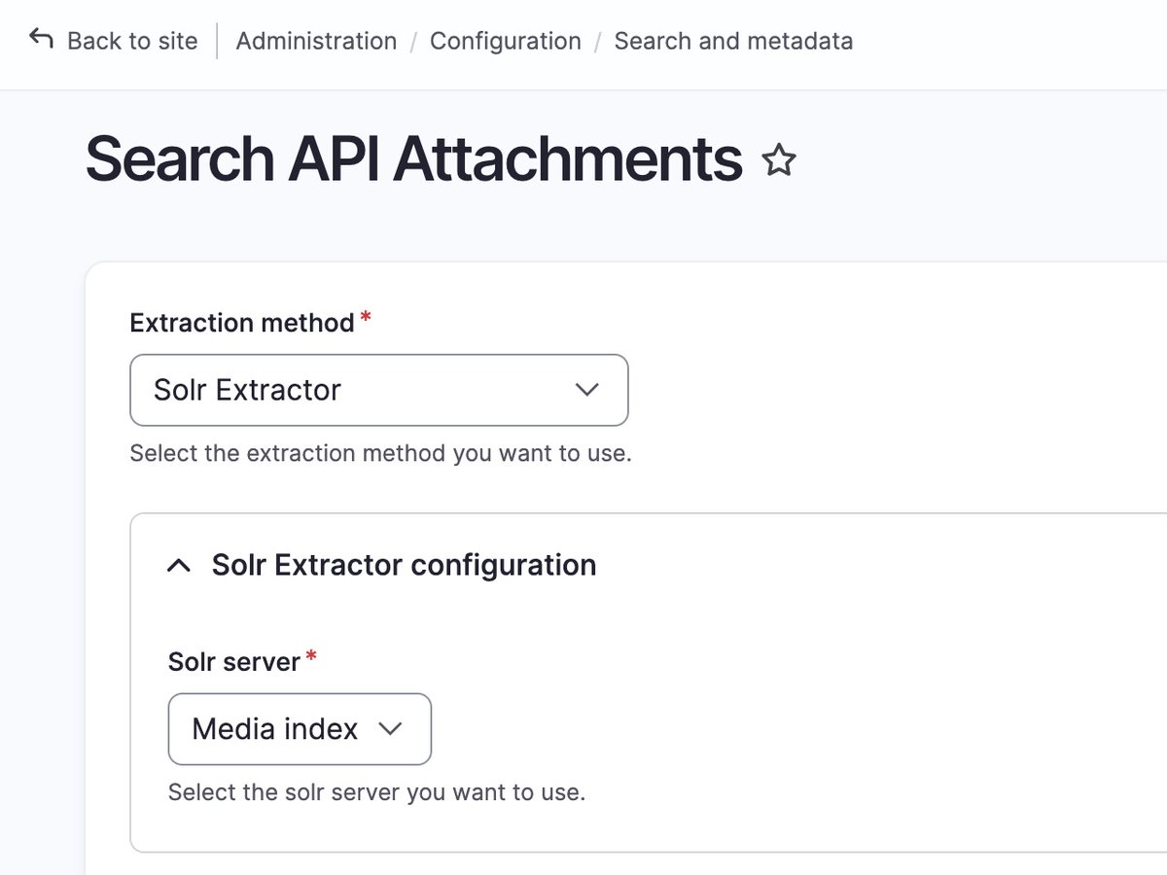
Task: Click the divider next to Back to site
Action: click(x=217, y=42)
